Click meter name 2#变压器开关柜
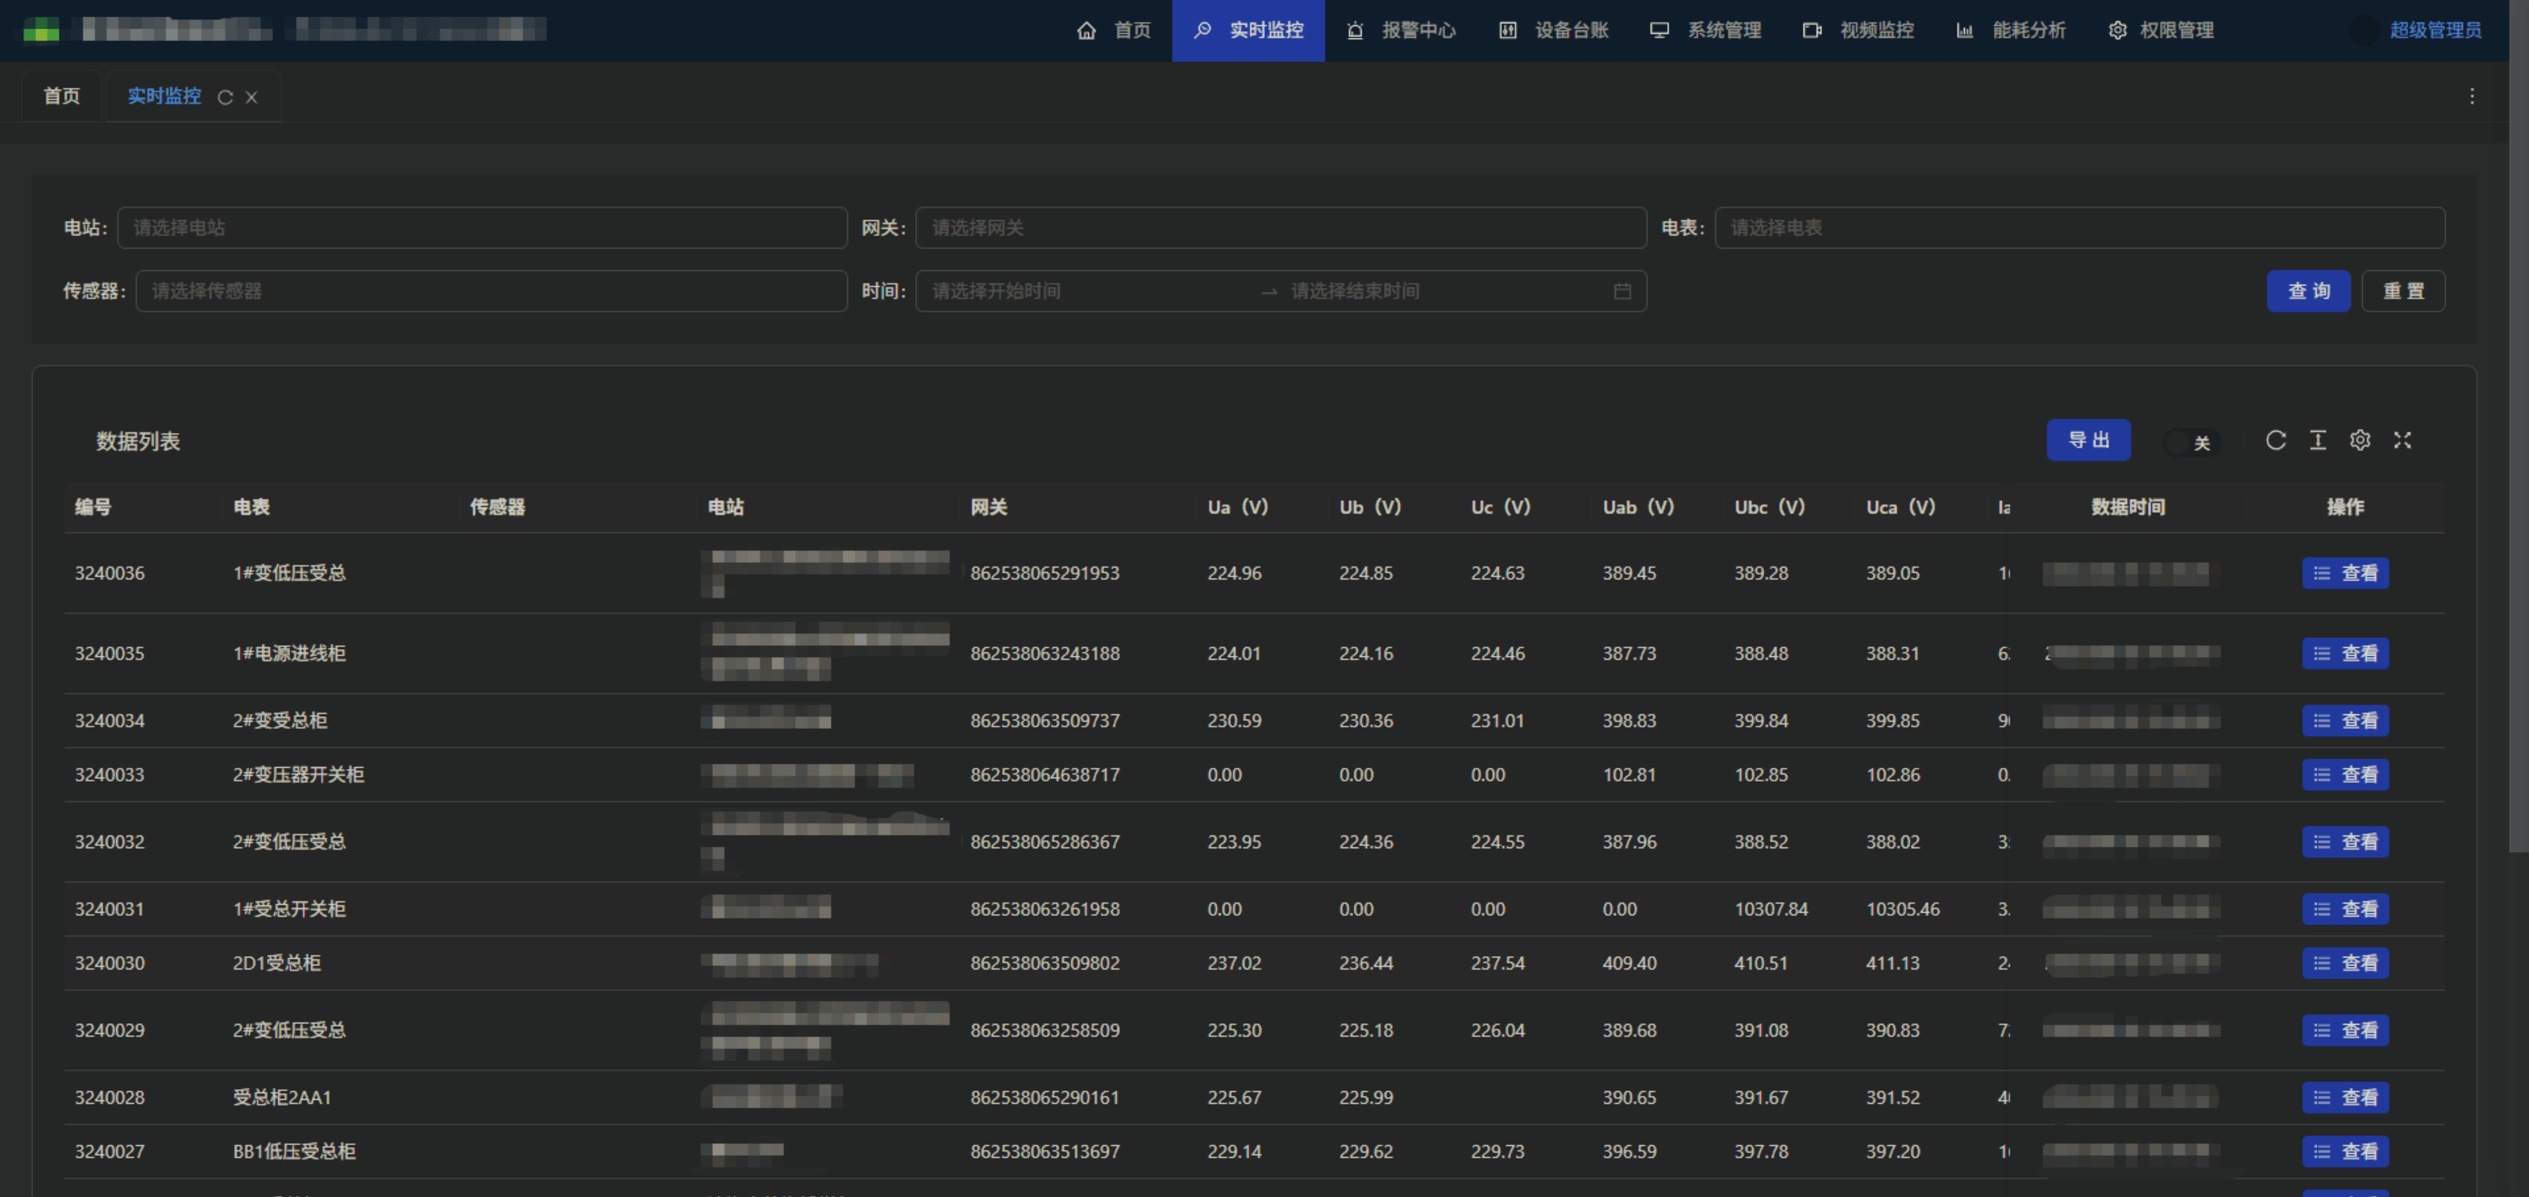The image size is (2529, 1197). 298,775
